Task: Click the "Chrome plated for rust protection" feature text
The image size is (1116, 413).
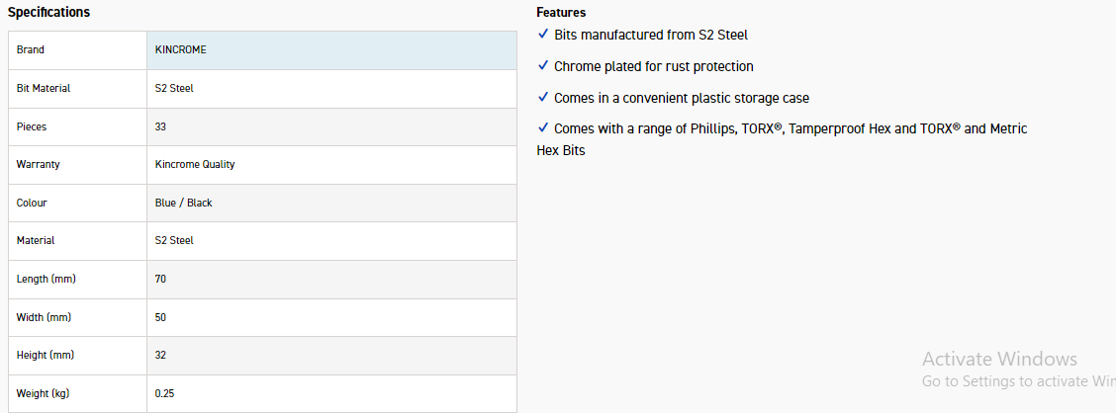Action: pos(653,66)
